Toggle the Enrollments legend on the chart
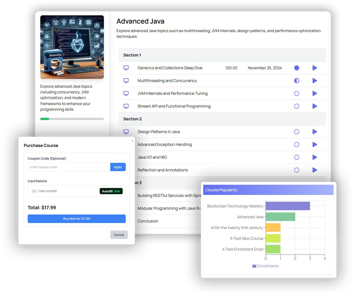Viewport: 352px width, 292px height. (x=265, y=266)
